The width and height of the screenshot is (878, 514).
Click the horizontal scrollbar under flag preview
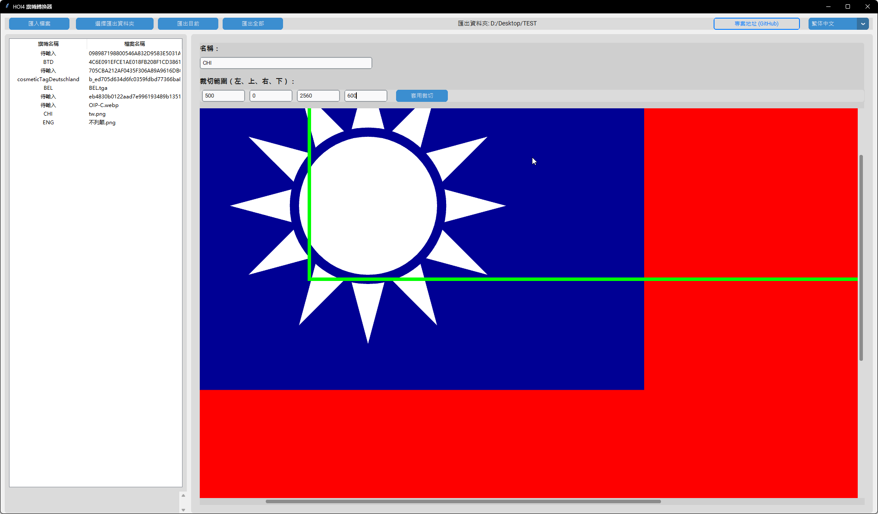coord(463,501)
